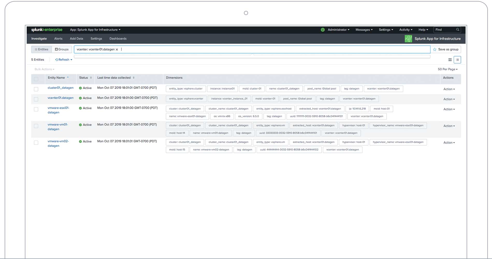Select all entities checkbox in header
The image size is (492, 259).
36,79
